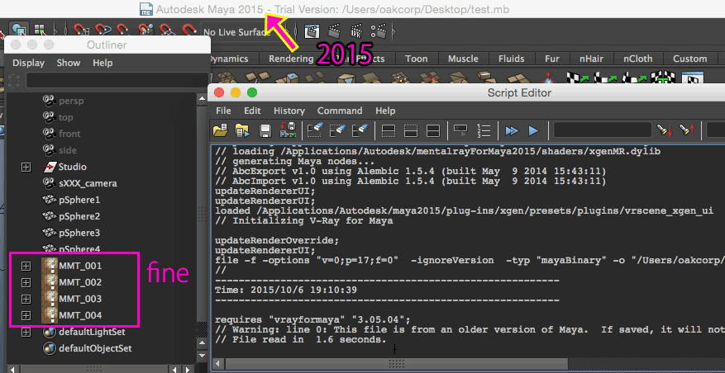
Task: Click the Script Editor search field
Action: pyautogui.click(x=603, y=130)
